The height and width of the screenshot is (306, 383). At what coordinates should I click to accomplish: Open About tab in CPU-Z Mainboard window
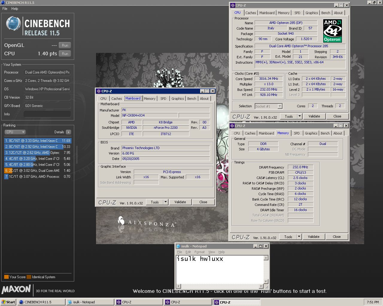204,99
